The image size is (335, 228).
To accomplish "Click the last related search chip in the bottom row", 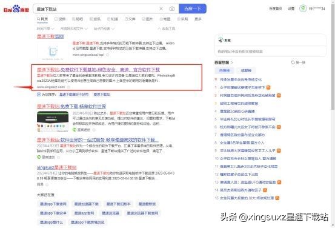I will point(88,222).
